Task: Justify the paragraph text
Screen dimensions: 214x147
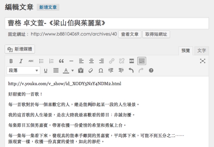Action: pos(56,71)
